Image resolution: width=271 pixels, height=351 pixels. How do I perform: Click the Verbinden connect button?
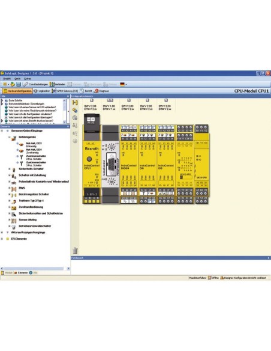pos(58,84)
